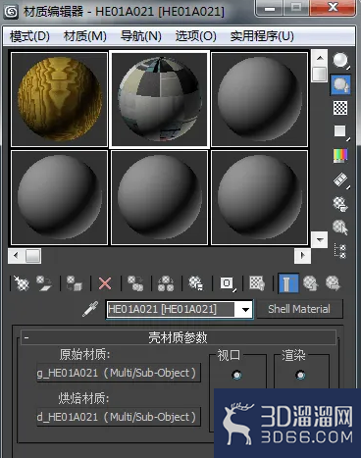Click the Sample UV Tiling icon
The image size is (361, 458).
340,131
